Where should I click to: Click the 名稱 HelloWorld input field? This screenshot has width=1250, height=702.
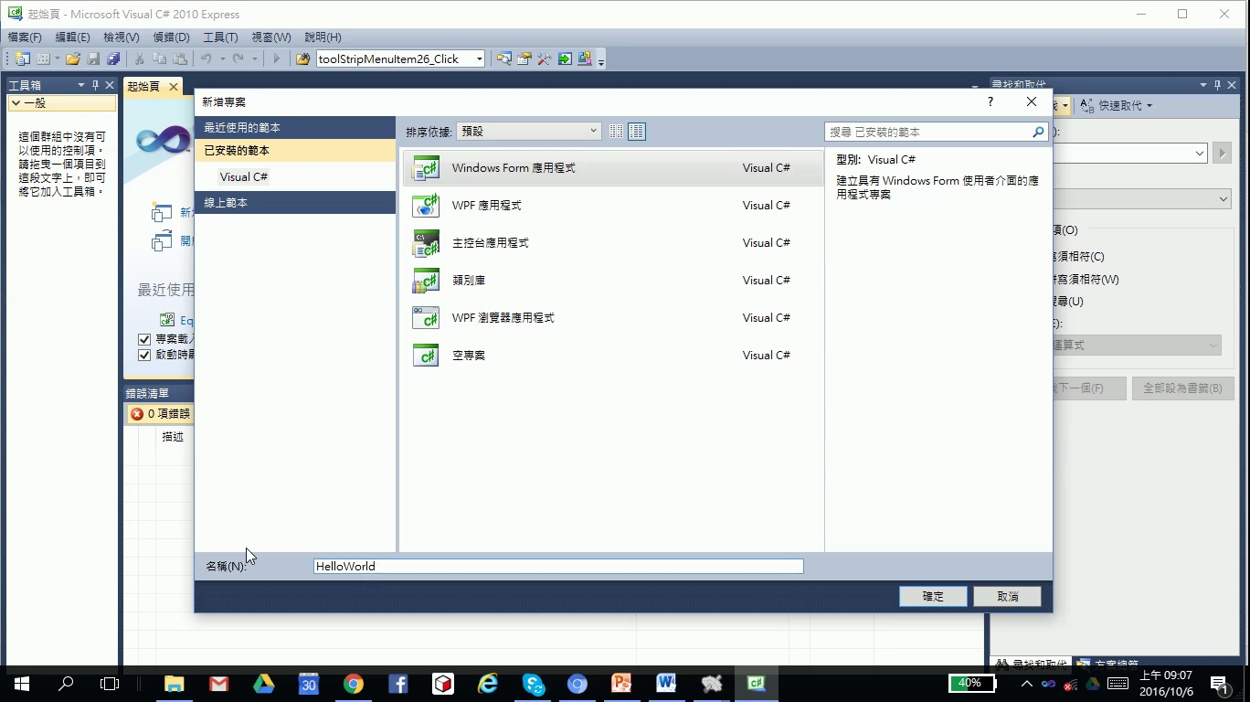coord(558,566)
